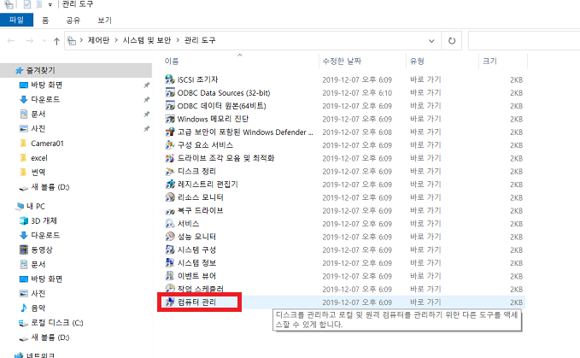Refresh the folder view
Viewport: 580px width, 358px height.
tap(452, 41)
